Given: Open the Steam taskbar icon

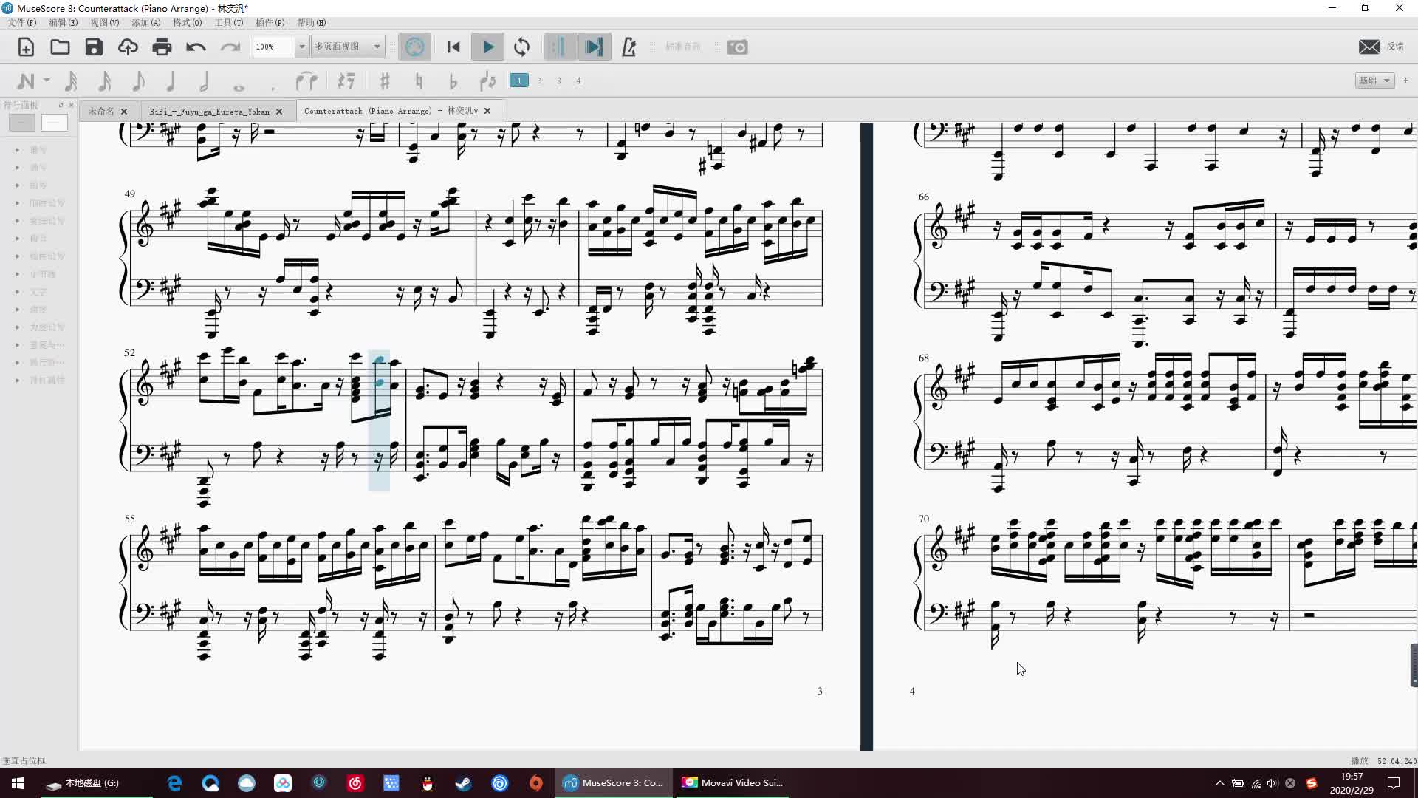Looking at the screenshot, I should pos(464,783).
